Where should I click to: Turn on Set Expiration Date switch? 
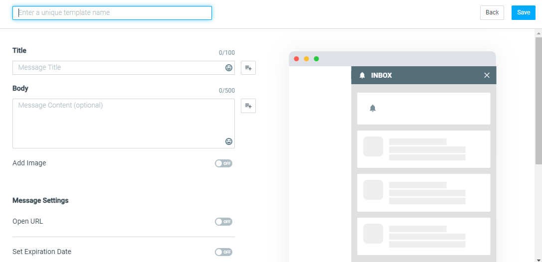224,252
